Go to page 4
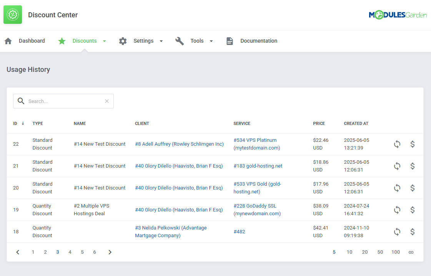 (x=70, y=252)
